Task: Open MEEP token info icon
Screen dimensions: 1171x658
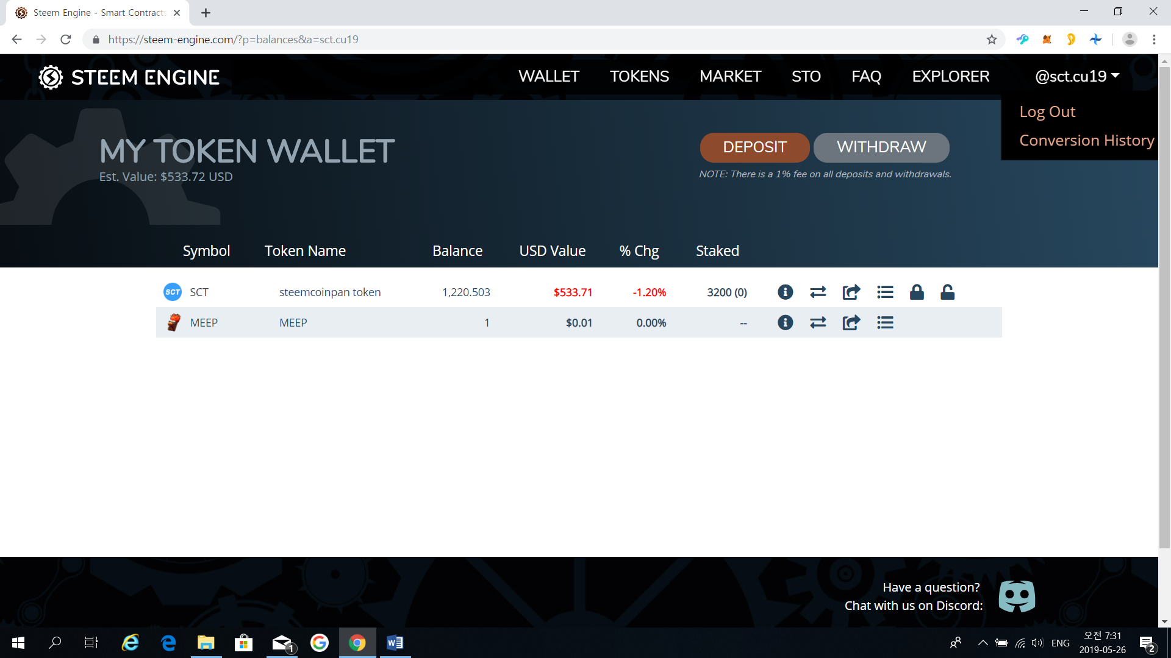Action: coord(786,322)
